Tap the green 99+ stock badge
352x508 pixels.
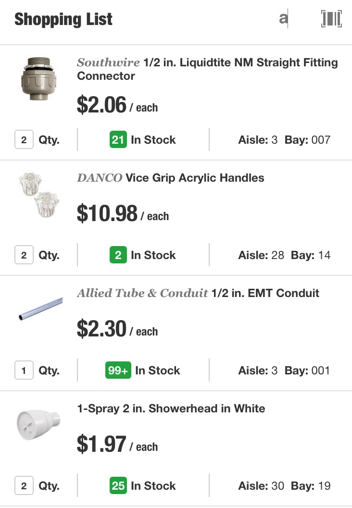[118, 371]
